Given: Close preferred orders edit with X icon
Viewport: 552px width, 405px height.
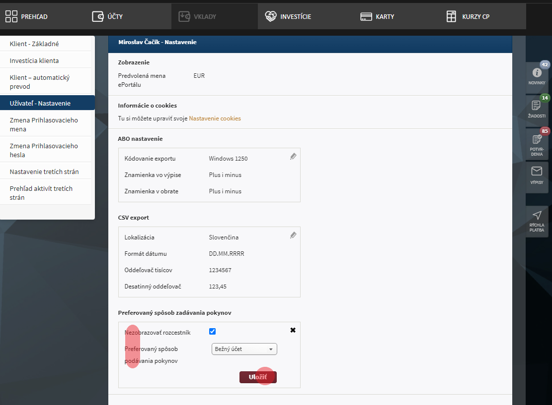Looking at the screenshot, I should click(x=293, y=330).
